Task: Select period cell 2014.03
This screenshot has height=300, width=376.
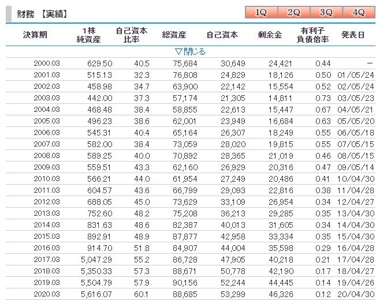Action: 47,224
